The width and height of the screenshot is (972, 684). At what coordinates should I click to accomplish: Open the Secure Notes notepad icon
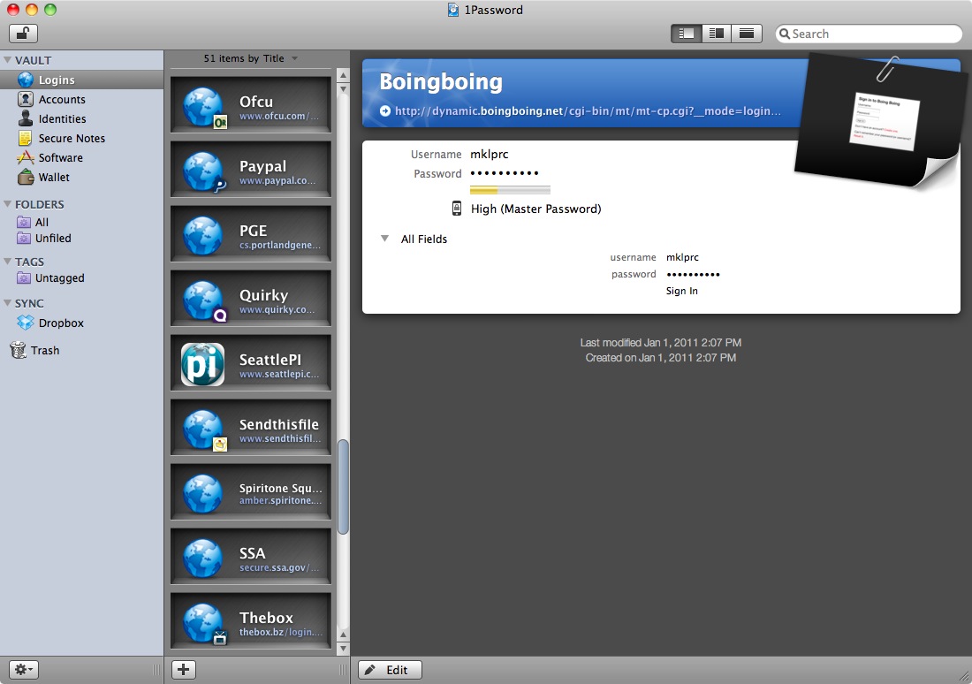click(x=26, y=138)
